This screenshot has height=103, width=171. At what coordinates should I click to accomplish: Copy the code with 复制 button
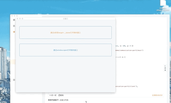[61, 95]
